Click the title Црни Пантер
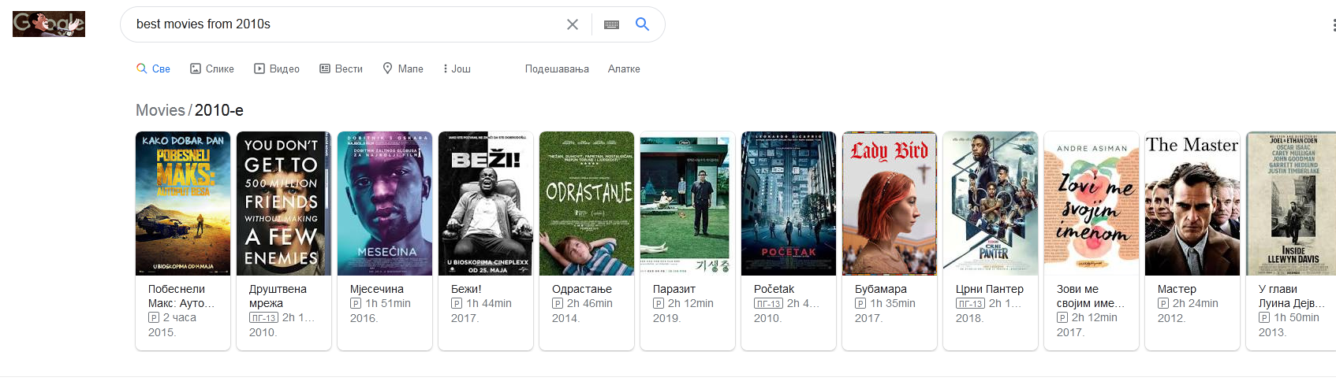The width and height of the screenshot is (1336, 385). click(x=990, y=289)
